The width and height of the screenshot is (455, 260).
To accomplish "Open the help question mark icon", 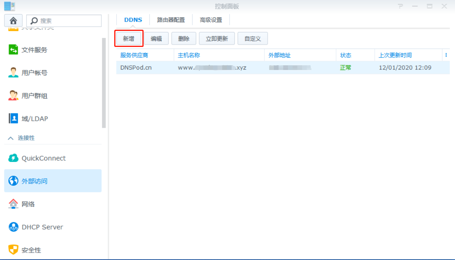I will point(400,6).
